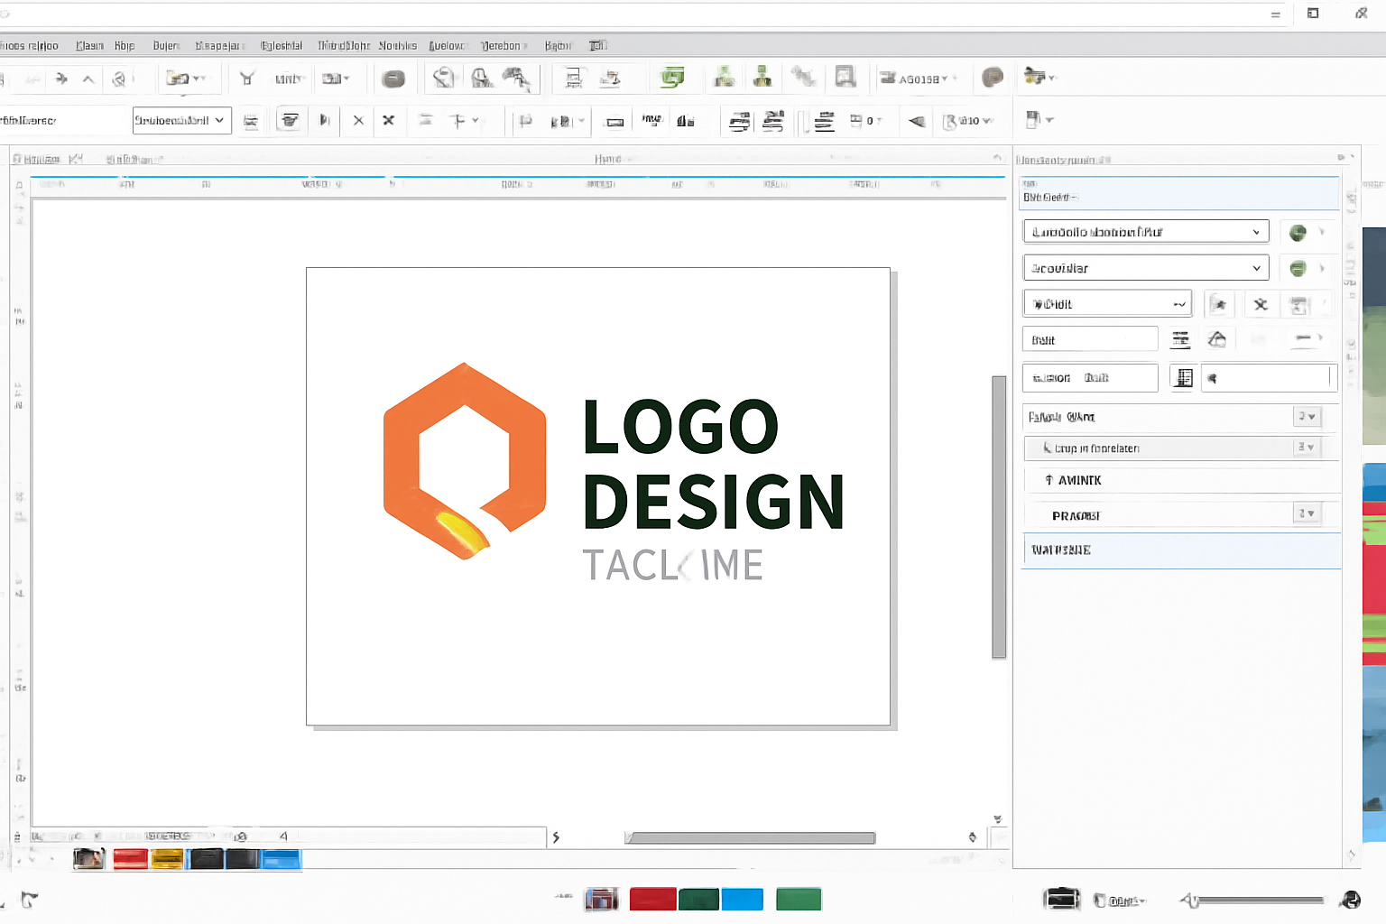Toggle the highlighted tray icon in second toolbar

click(289, 120)
